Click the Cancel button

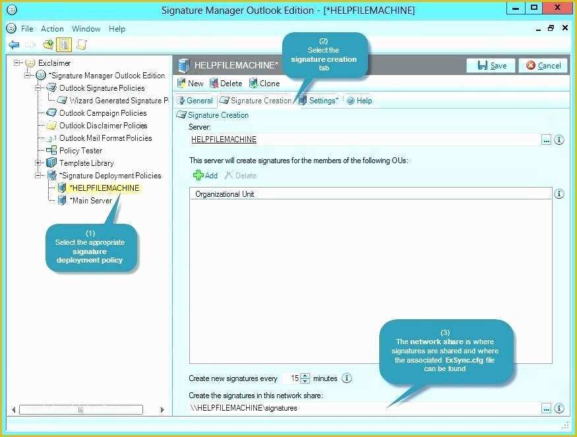tap(543, 66)
